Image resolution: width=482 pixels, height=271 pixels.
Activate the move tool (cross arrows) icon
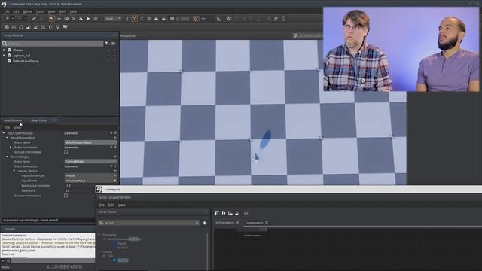click(59, 19)
